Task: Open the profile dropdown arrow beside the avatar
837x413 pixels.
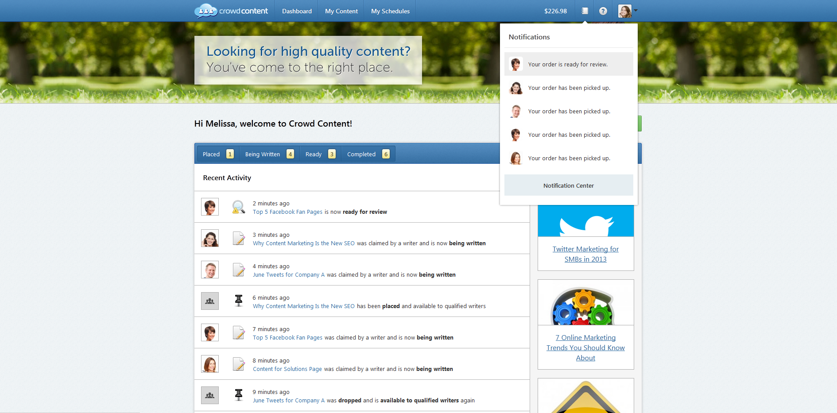Action: 636,12
